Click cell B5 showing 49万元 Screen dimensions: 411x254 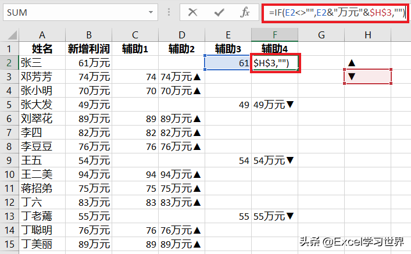pos(88,105)
